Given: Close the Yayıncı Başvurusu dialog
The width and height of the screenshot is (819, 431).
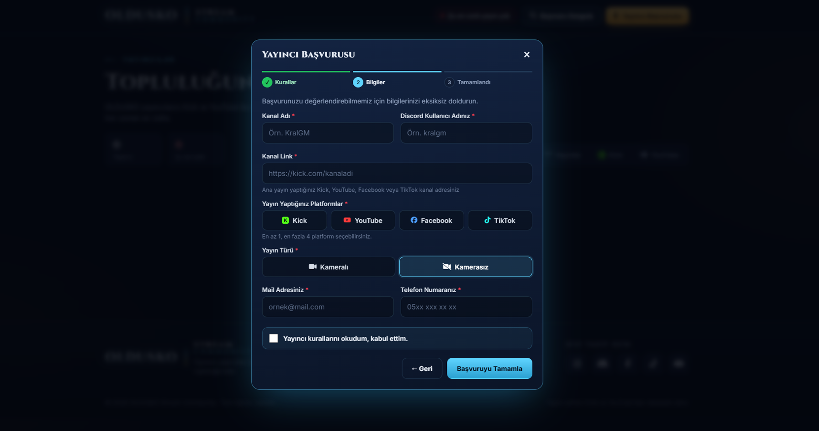Looking at the screenshot, I should click(x=527, y=55).
